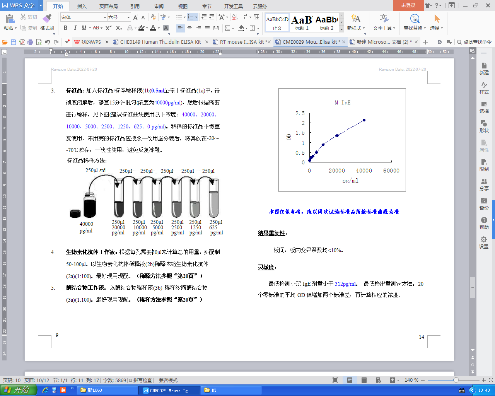Viewport: 495px width, 396px height.
Task: Click the save icon in quick access toolbar
Action: point(14,42)
